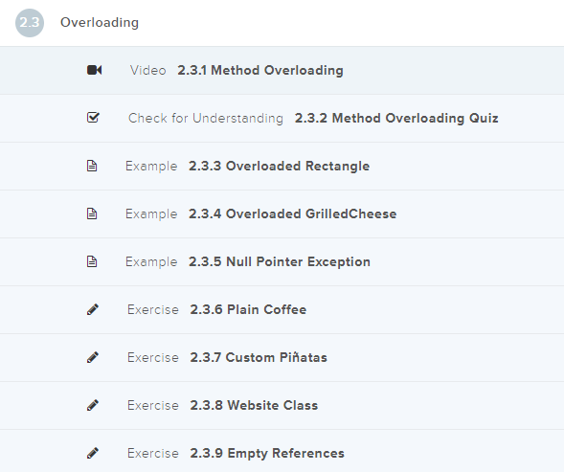564x472 pixels.
Task: Collapse the Overloading section header
Action: (x=282, y=23)
